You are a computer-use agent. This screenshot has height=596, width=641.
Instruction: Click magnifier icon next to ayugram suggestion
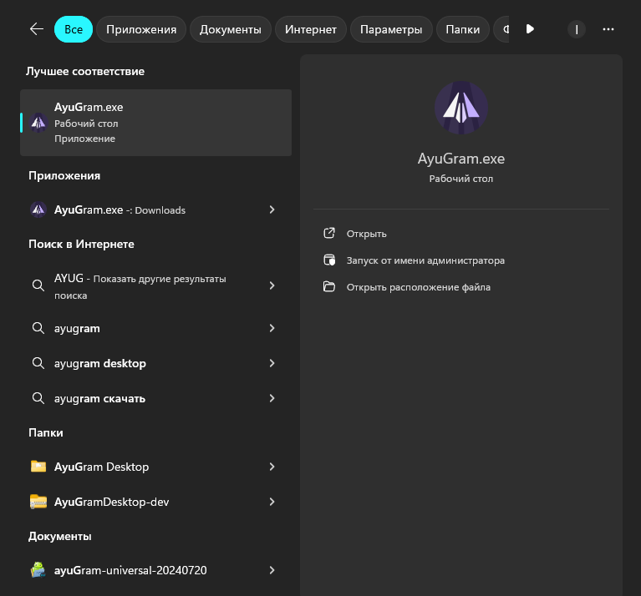click(38, 328)
